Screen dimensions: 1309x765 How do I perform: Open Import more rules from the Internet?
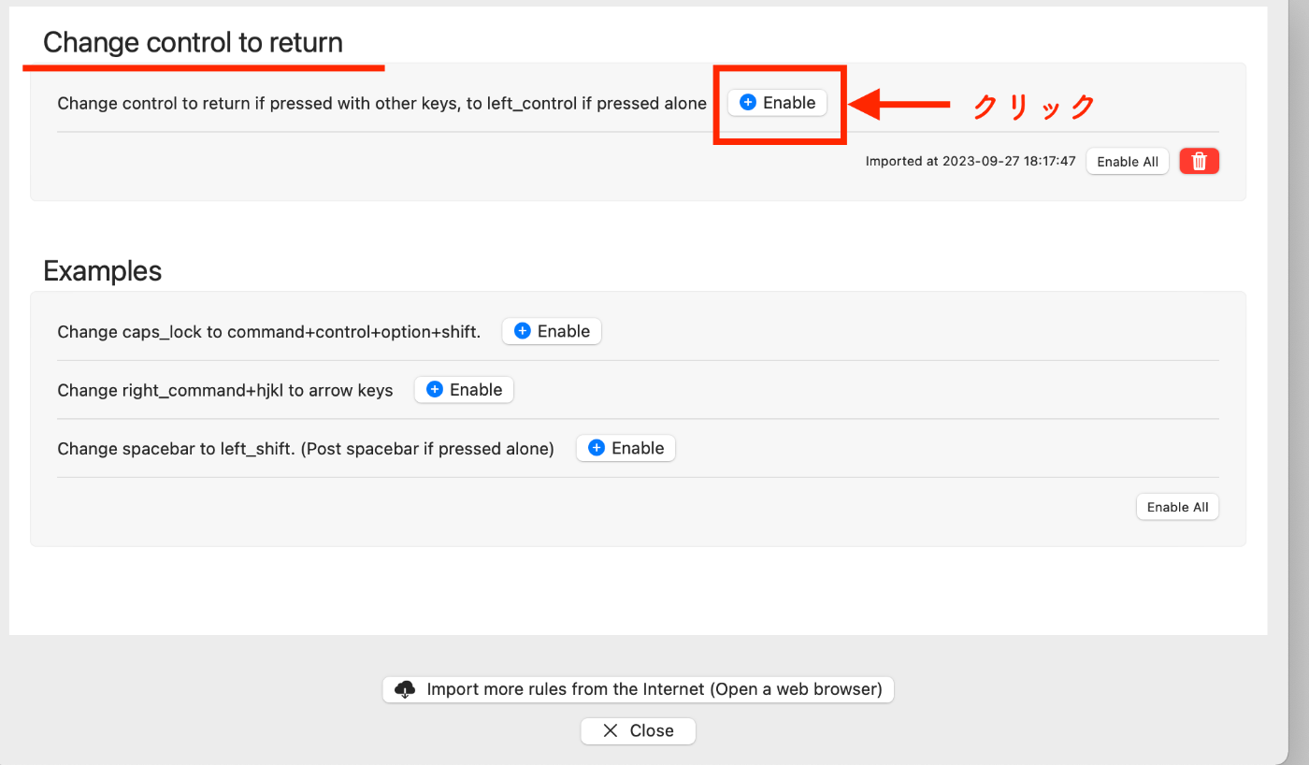click(639, 689)
